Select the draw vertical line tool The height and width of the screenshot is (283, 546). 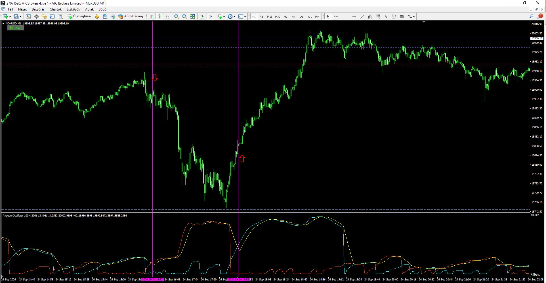[x=346, y=16]
